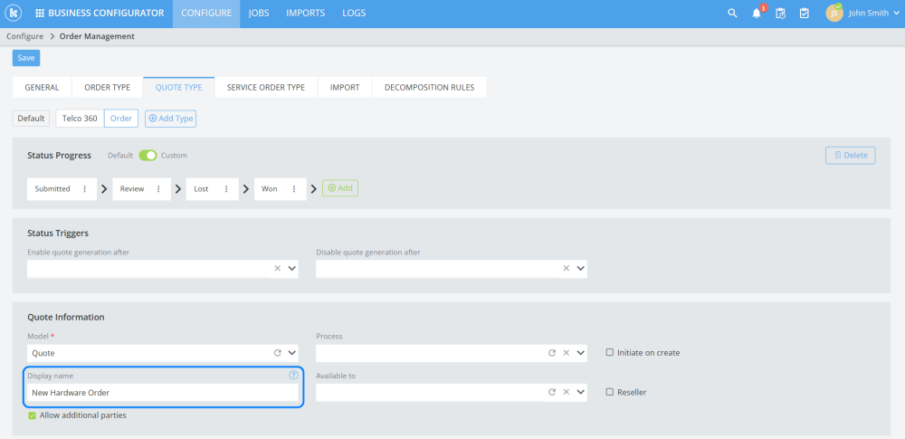Click the Order Management breadcrumb text
This screenshot has width=905, height=439.
tap(97, 36)
